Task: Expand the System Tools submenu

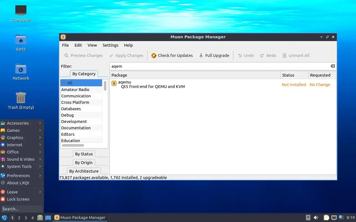Action: click(21, 167)
